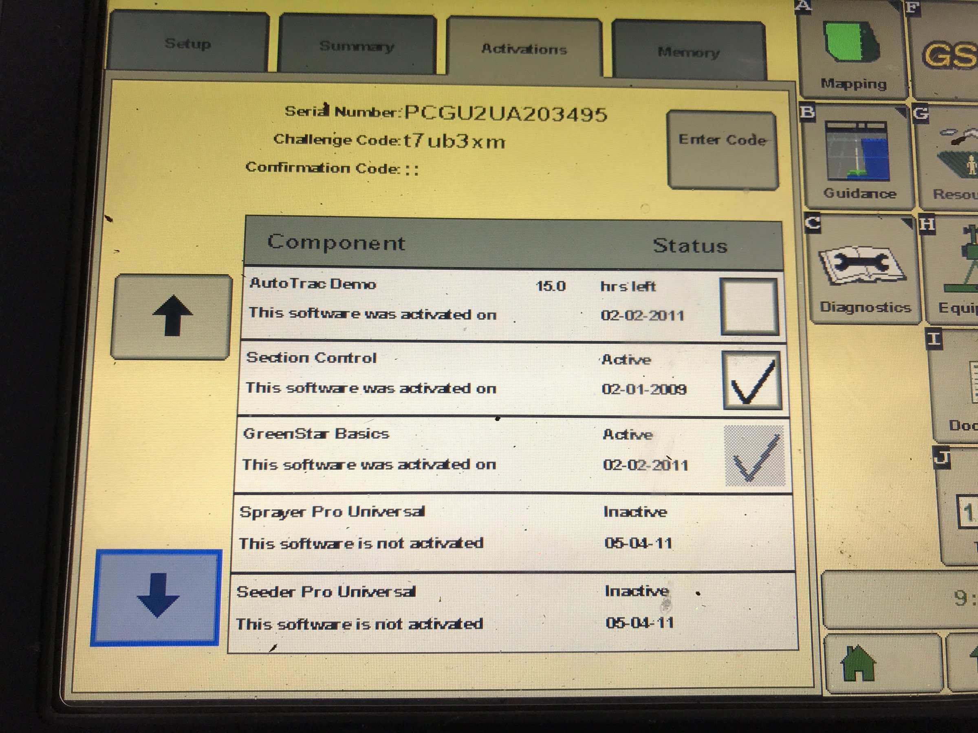Select the Section Control component row

click(x=513, y=379)
